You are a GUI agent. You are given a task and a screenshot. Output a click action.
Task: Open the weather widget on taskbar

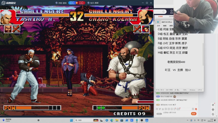click(7, 120)
